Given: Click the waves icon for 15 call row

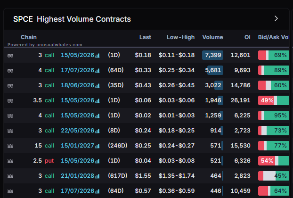Looking at the screenshot, I should (10, 146).
